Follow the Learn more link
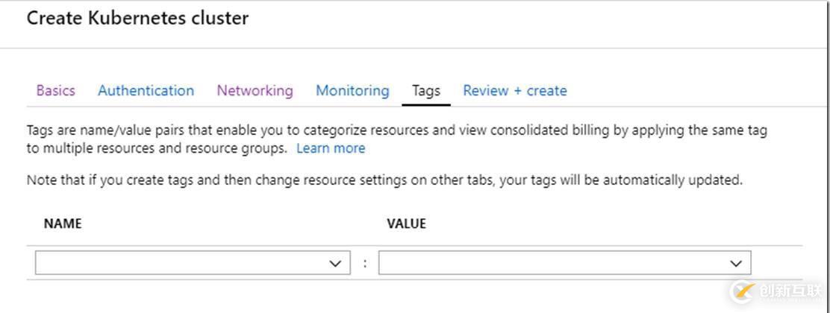This screenshot has height=313, width=830. [331, 148]
